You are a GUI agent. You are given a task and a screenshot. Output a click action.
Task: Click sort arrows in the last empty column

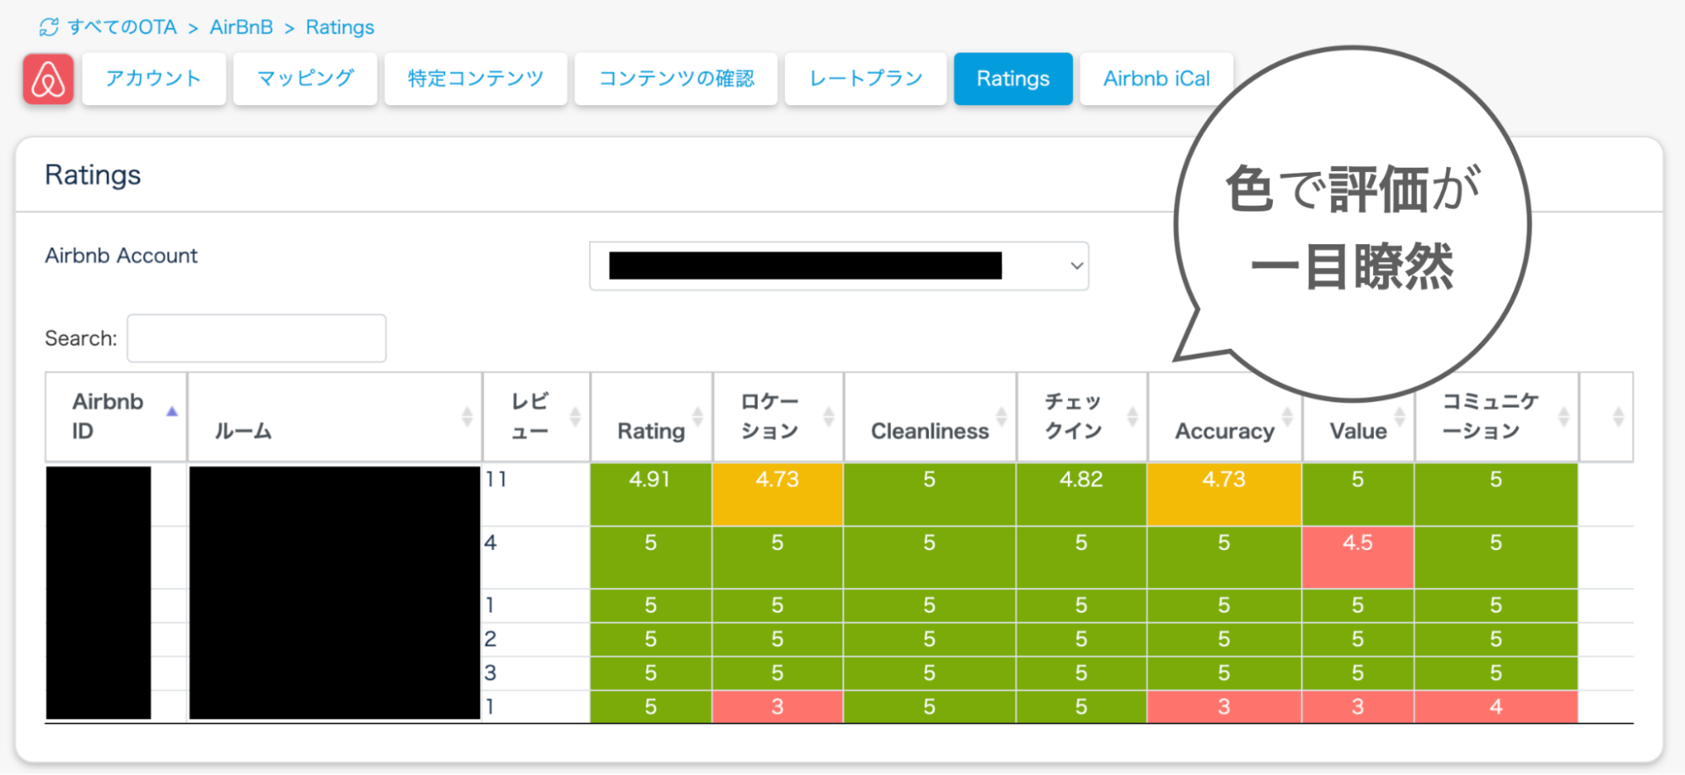click(x=1618, y=416)
